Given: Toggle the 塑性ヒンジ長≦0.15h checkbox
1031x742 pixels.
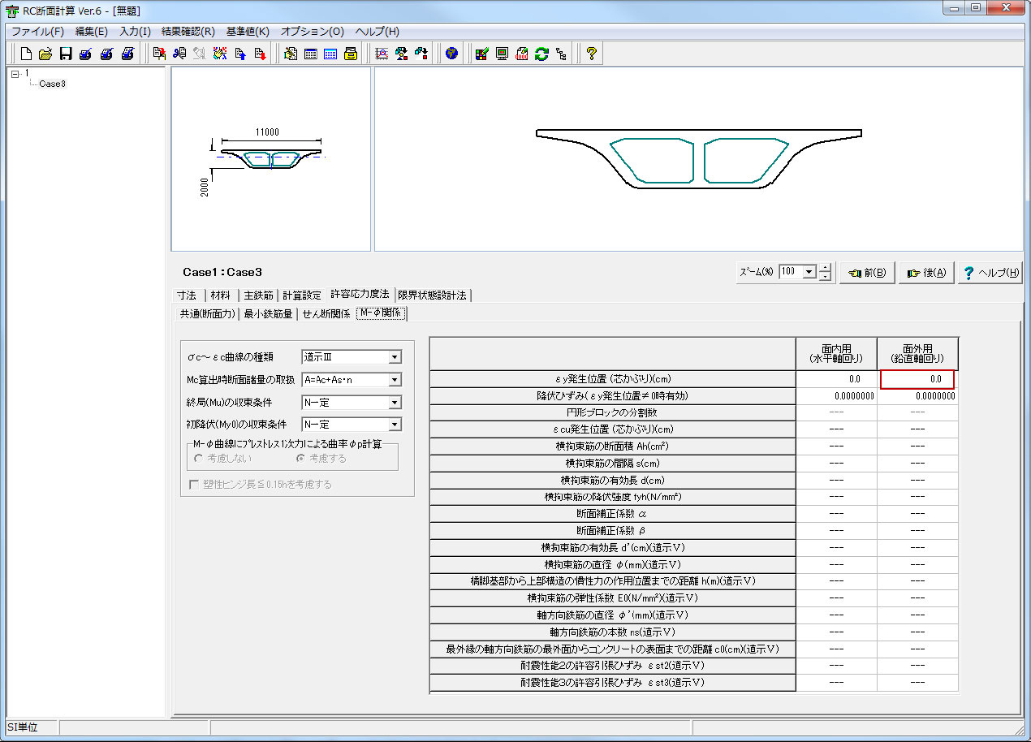Looking at the screenshot, I should 194,485.
